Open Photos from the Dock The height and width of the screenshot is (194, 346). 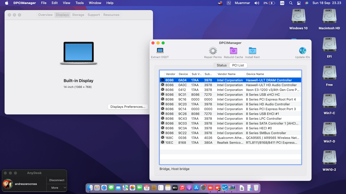[132, 188]
